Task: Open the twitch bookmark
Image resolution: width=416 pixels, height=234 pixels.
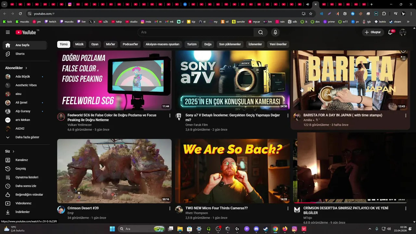Action: [x=50, y=22]
